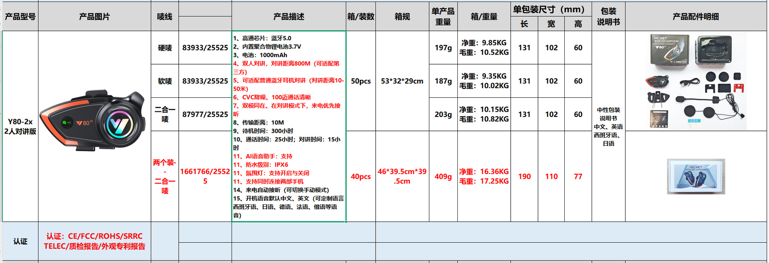The image size is (769, 263).
Task: Click the black 二合一唛 cell
Action: 165,114
